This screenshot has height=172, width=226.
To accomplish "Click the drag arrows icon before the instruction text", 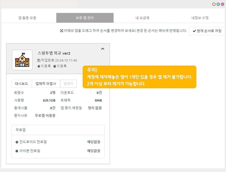I will [61, 31].
